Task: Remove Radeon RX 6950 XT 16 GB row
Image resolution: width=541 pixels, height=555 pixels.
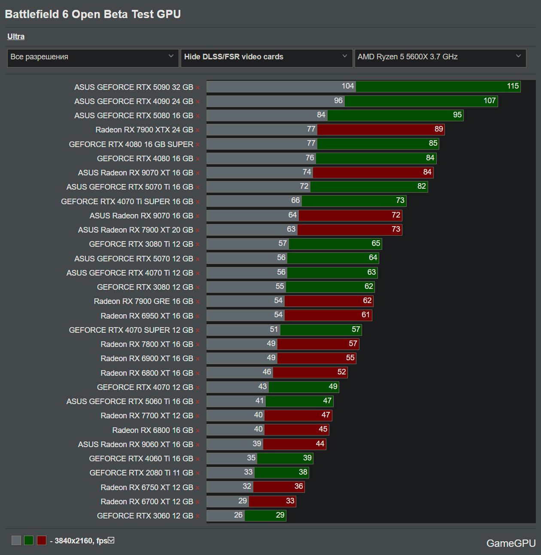Action: tap(198, 316)
